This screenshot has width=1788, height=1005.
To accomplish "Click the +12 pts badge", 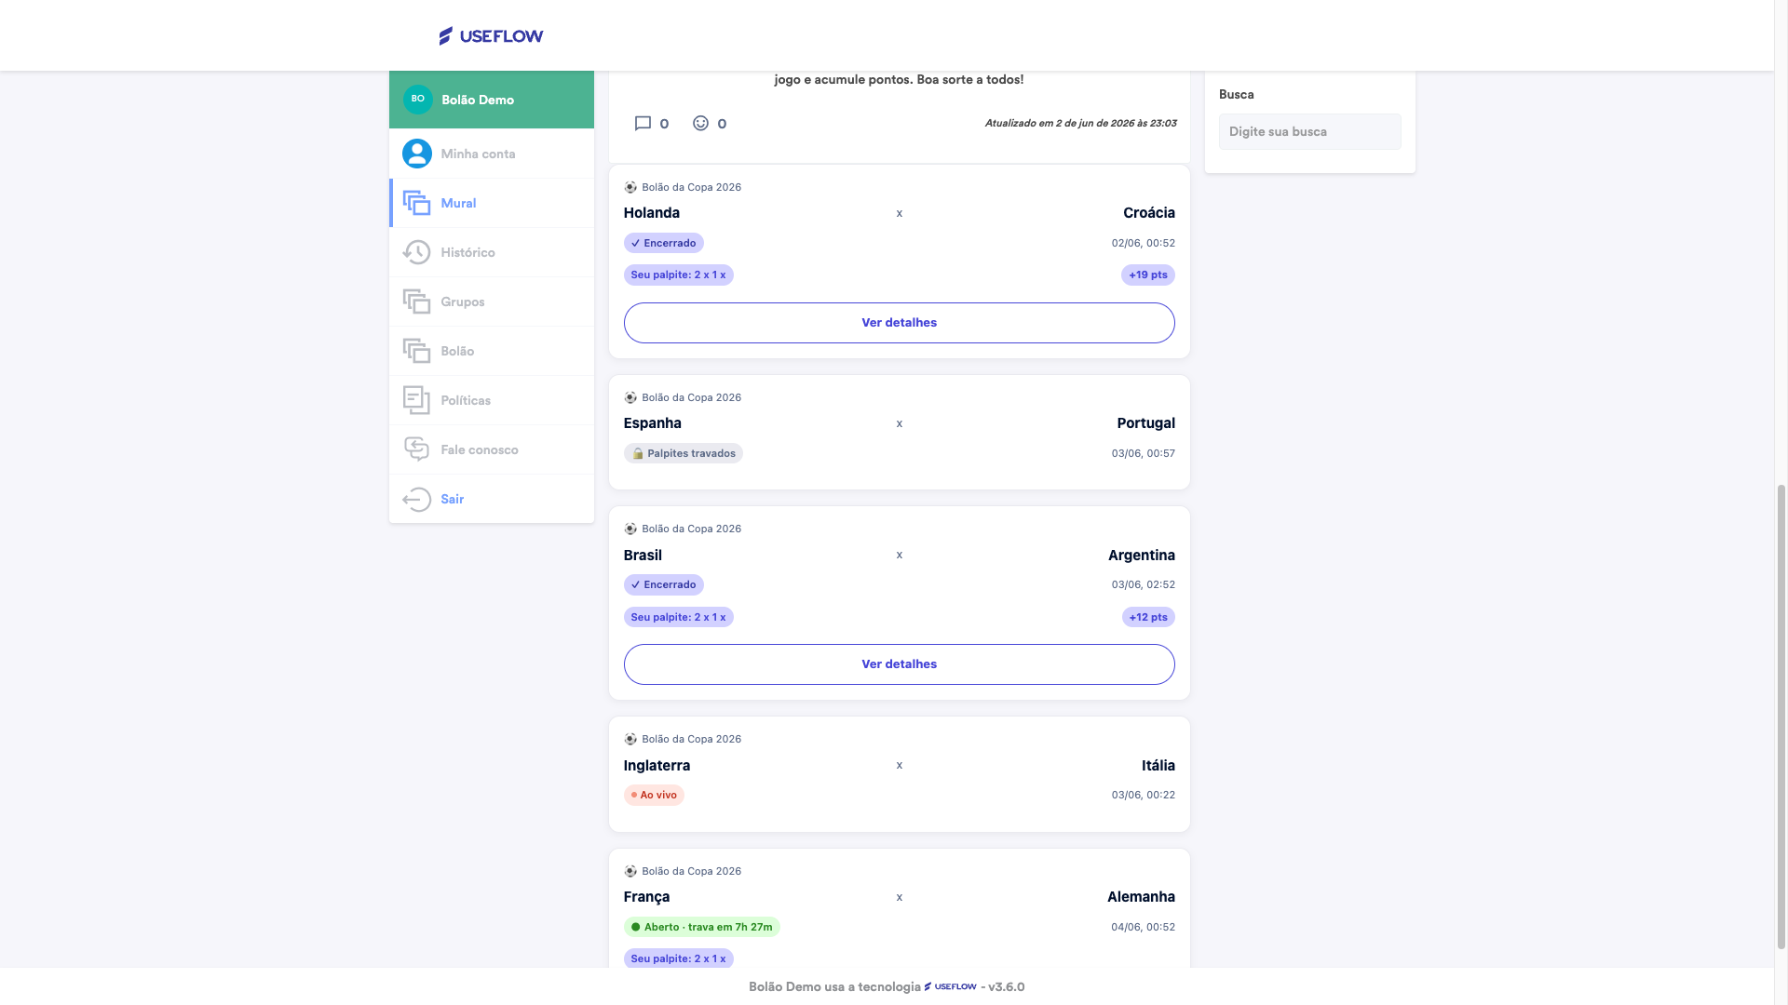I will tap(1148, 617).
